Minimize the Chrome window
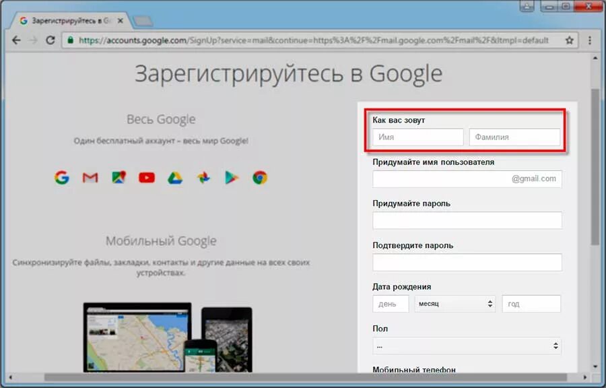606x388 pixels. point(549,6)
